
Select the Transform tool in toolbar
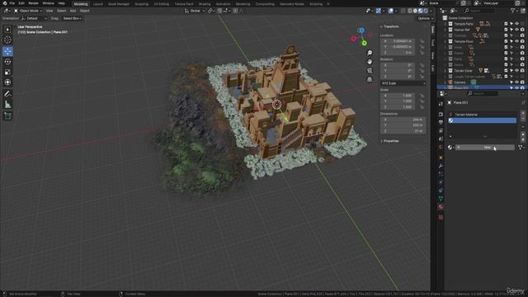click(7, 82)
